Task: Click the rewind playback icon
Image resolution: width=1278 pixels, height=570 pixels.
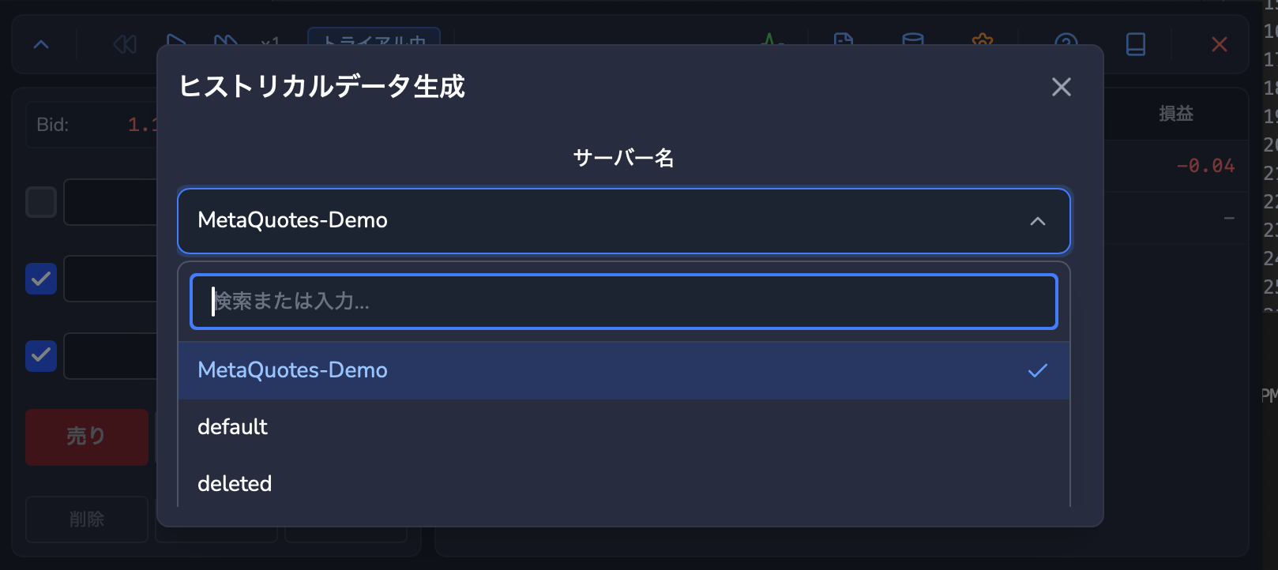Action: click(x=125, y=44)
